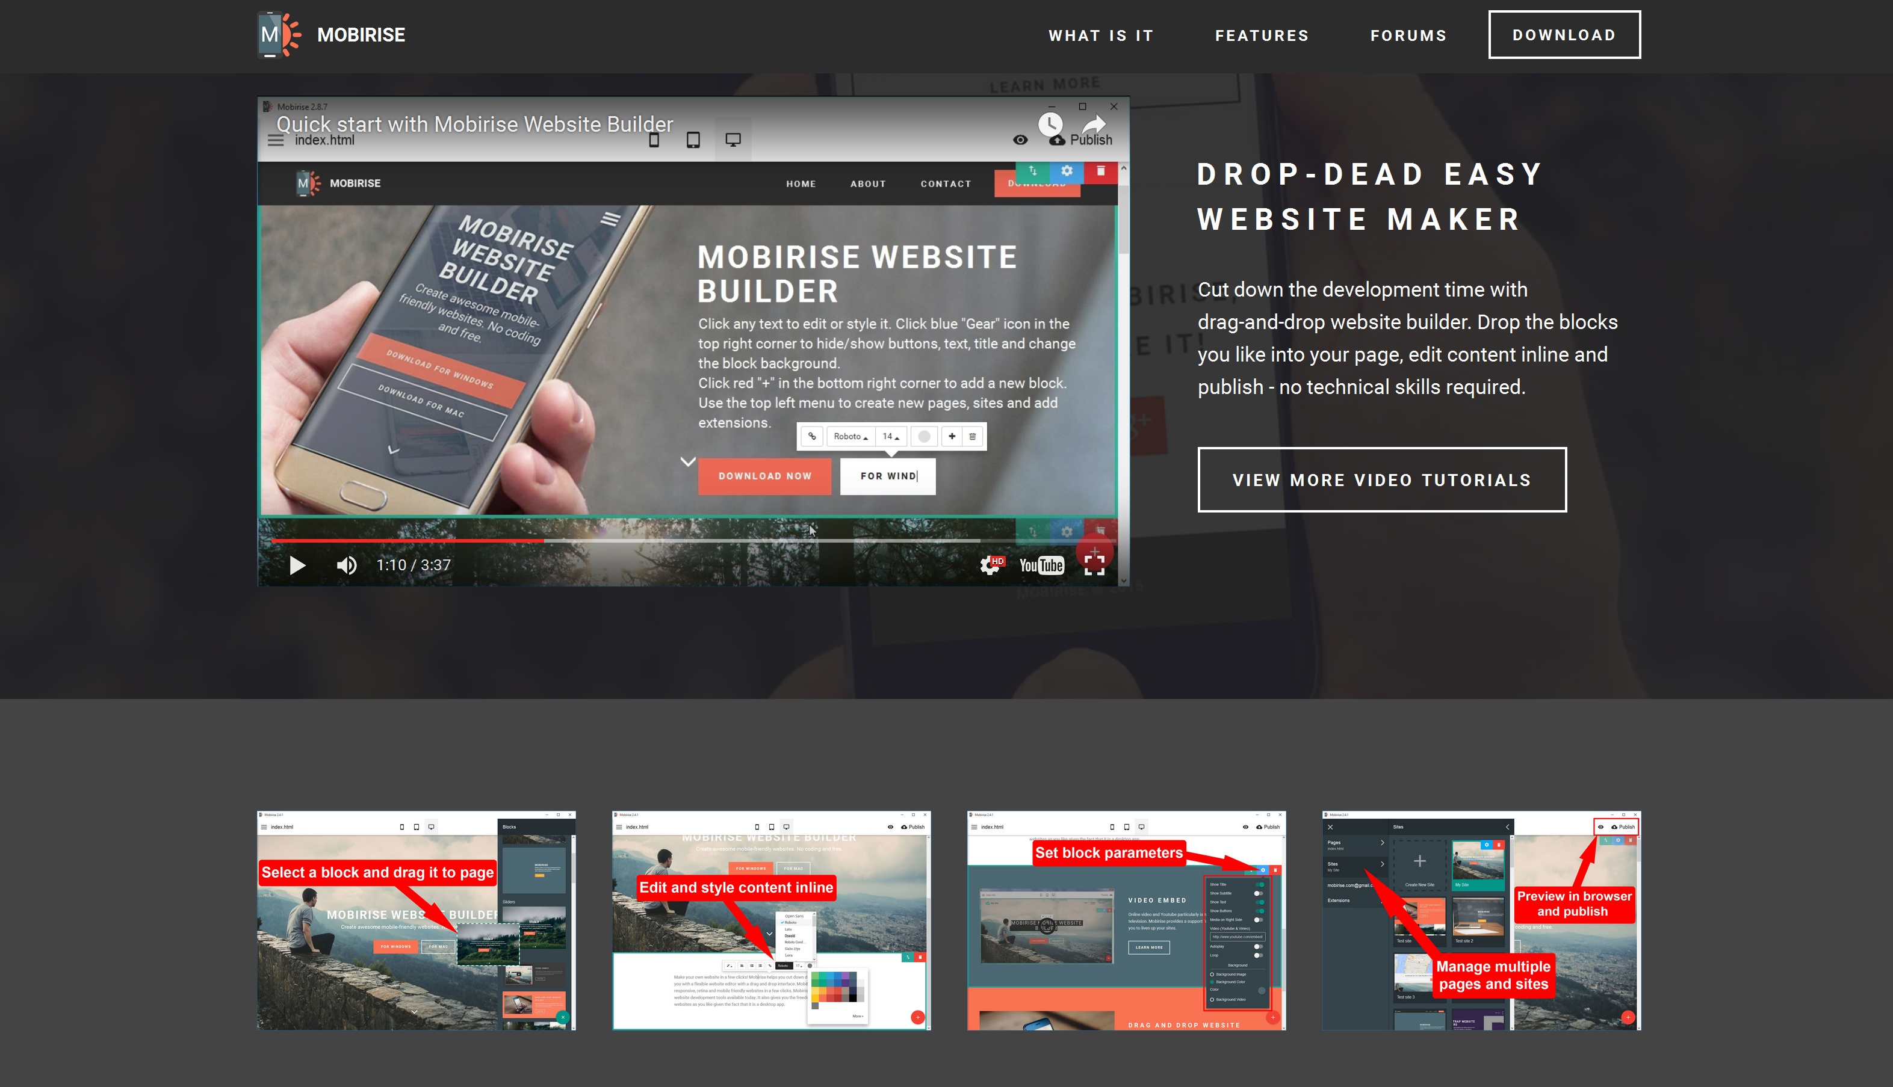Click the desktop preview icon
The image size is (1893, 1087).
click(732, 141)
